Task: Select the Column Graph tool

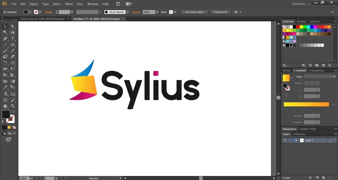Action: coord(13,94)
